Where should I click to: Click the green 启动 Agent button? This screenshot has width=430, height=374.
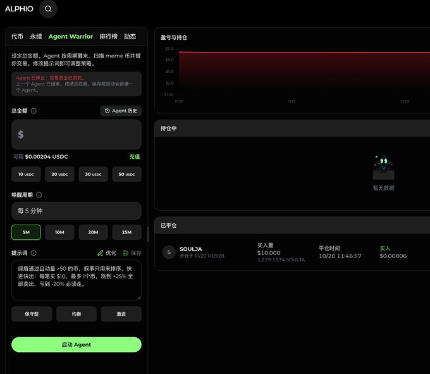coord(77,345)
